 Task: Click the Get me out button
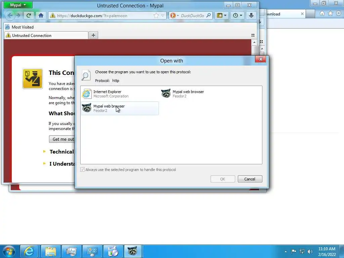tap(62, 139)
